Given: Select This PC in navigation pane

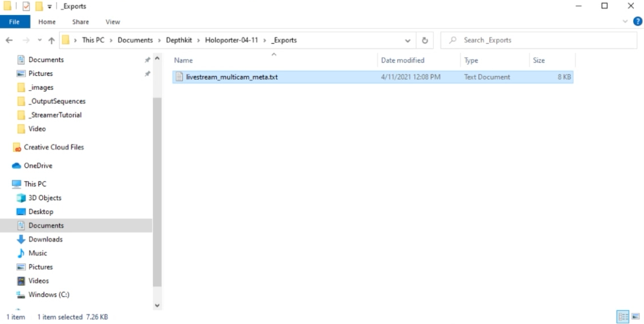Looking at the screenshot, I should [35, 184].
